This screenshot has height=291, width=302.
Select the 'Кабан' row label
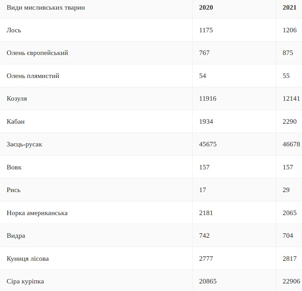click(16, 122)
